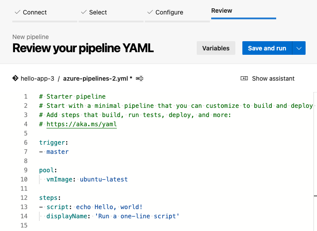The image size is (317, 231).
Task: Click the Configure step checkmark icon
Action: click(150, 12)
